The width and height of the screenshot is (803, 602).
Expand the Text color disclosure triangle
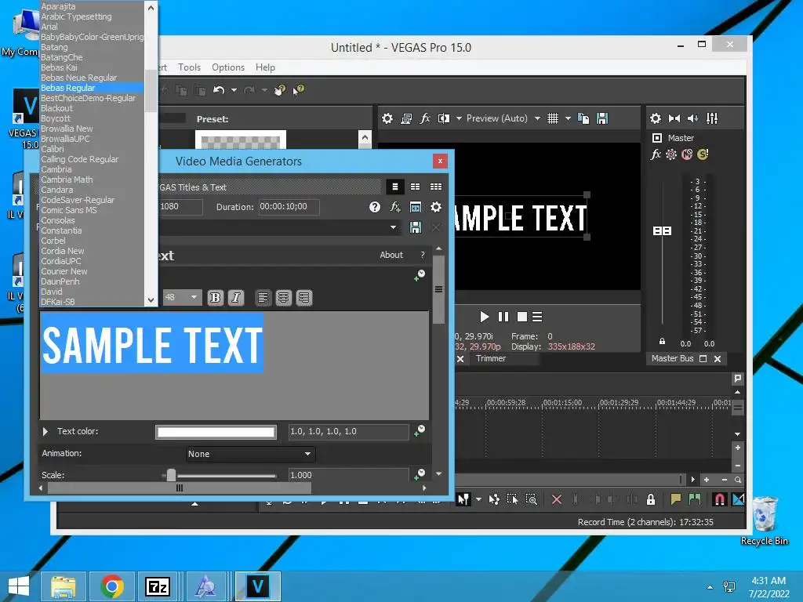tap(45, 432)
